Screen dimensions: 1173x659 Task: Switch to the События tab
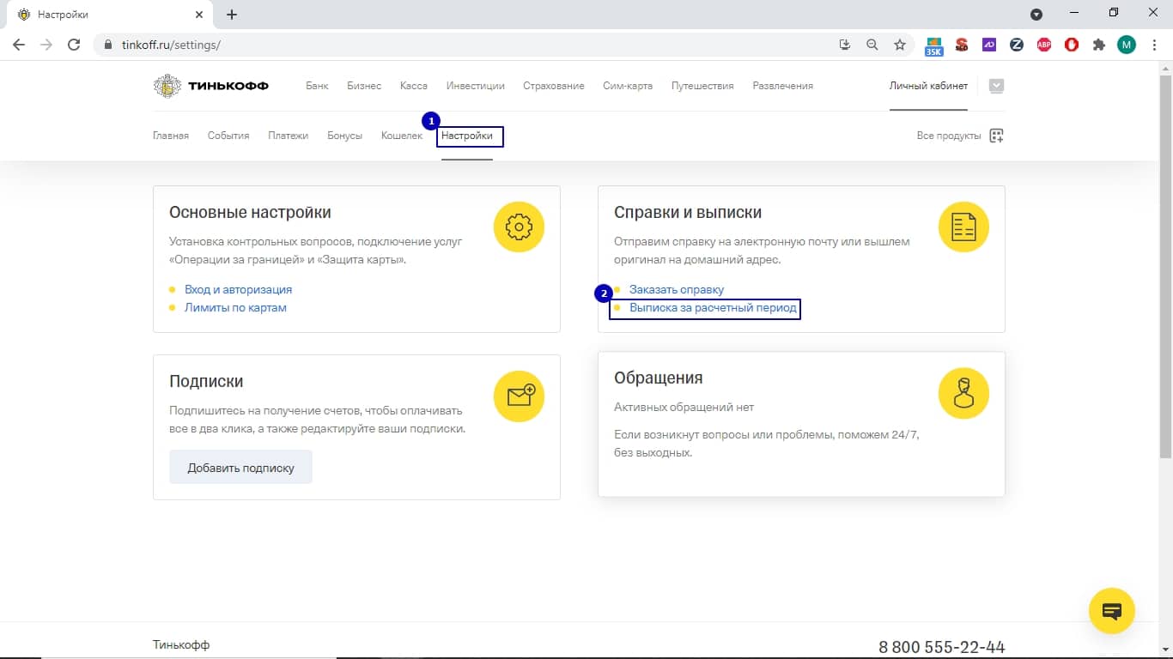click(228, 136)
